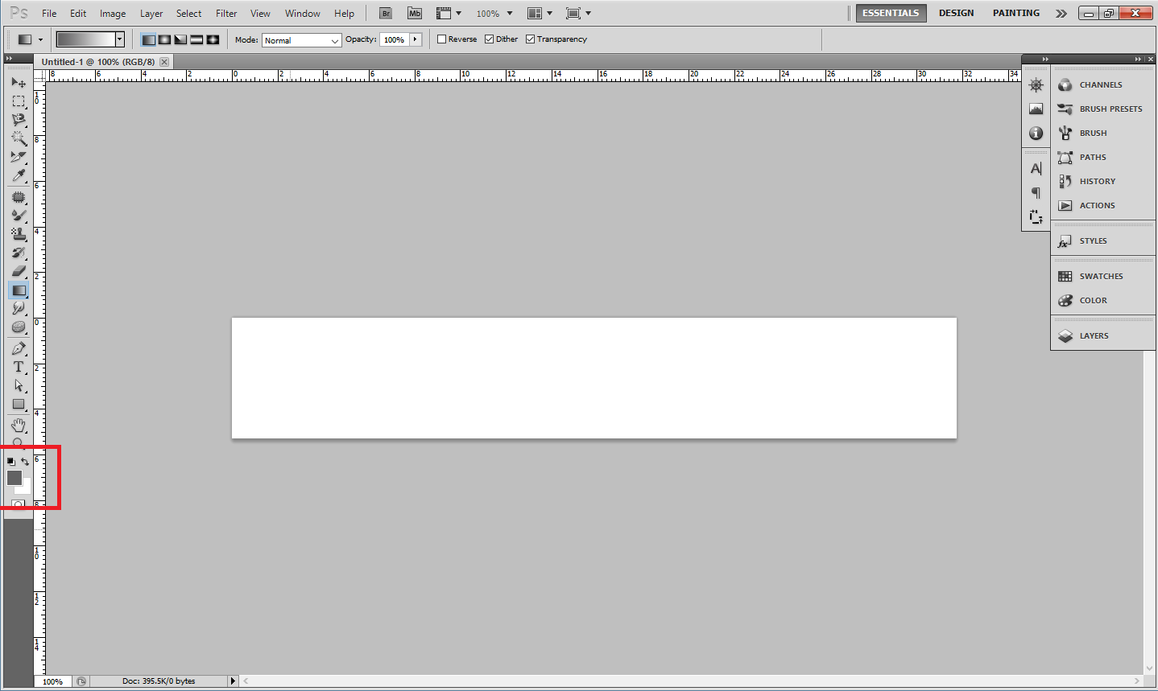Open the blending Mode dropdown
Viewport: 1158px width, 691px height.
pyautogui.click(x=301, y=40)
